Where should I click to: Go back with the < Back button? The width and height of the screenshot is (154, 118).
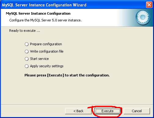pos(78,111)
